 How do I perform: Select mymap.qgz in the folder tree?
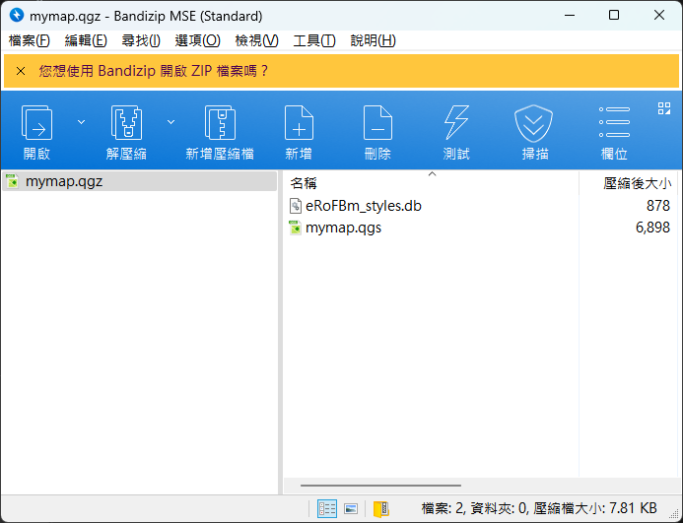click(63, 181)
